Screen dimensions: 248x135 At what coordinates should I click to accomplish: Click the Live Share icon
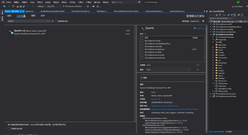point(233,7)
